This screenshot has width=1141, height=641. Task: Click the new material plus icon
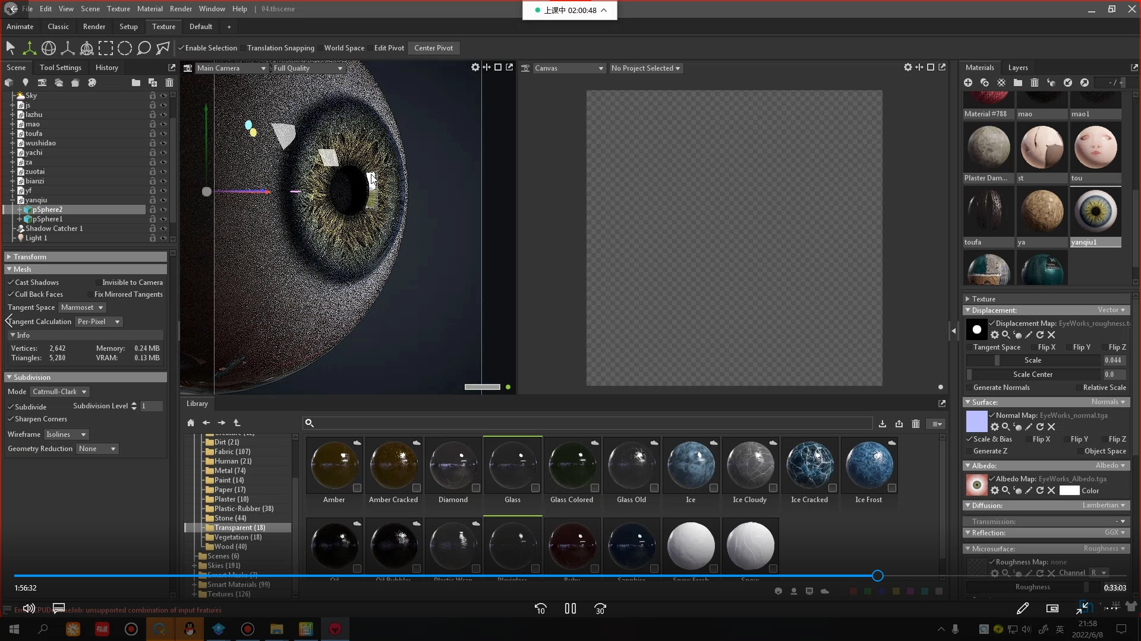click(968, 82)
